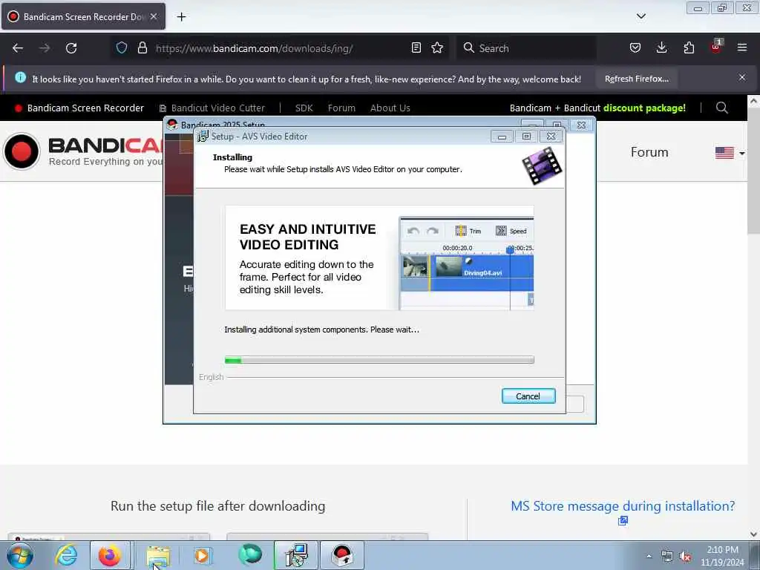Viewport: 760px width, 570px height.
Task: Open the Save to Pocket icon
Action: pos(635,47)
